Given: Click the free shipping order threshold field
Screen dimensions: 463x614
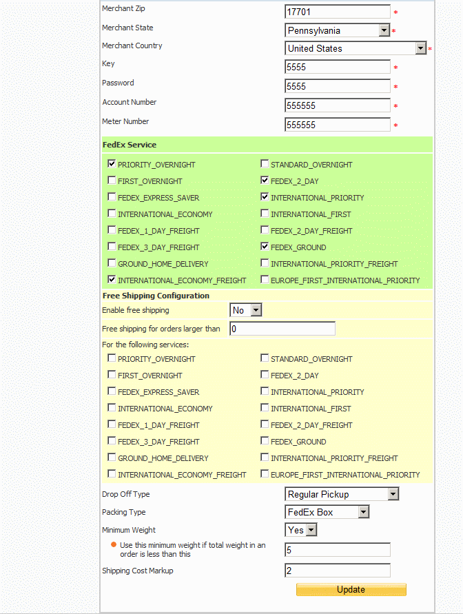Looking at the screenshot, I should pos(282,329).
